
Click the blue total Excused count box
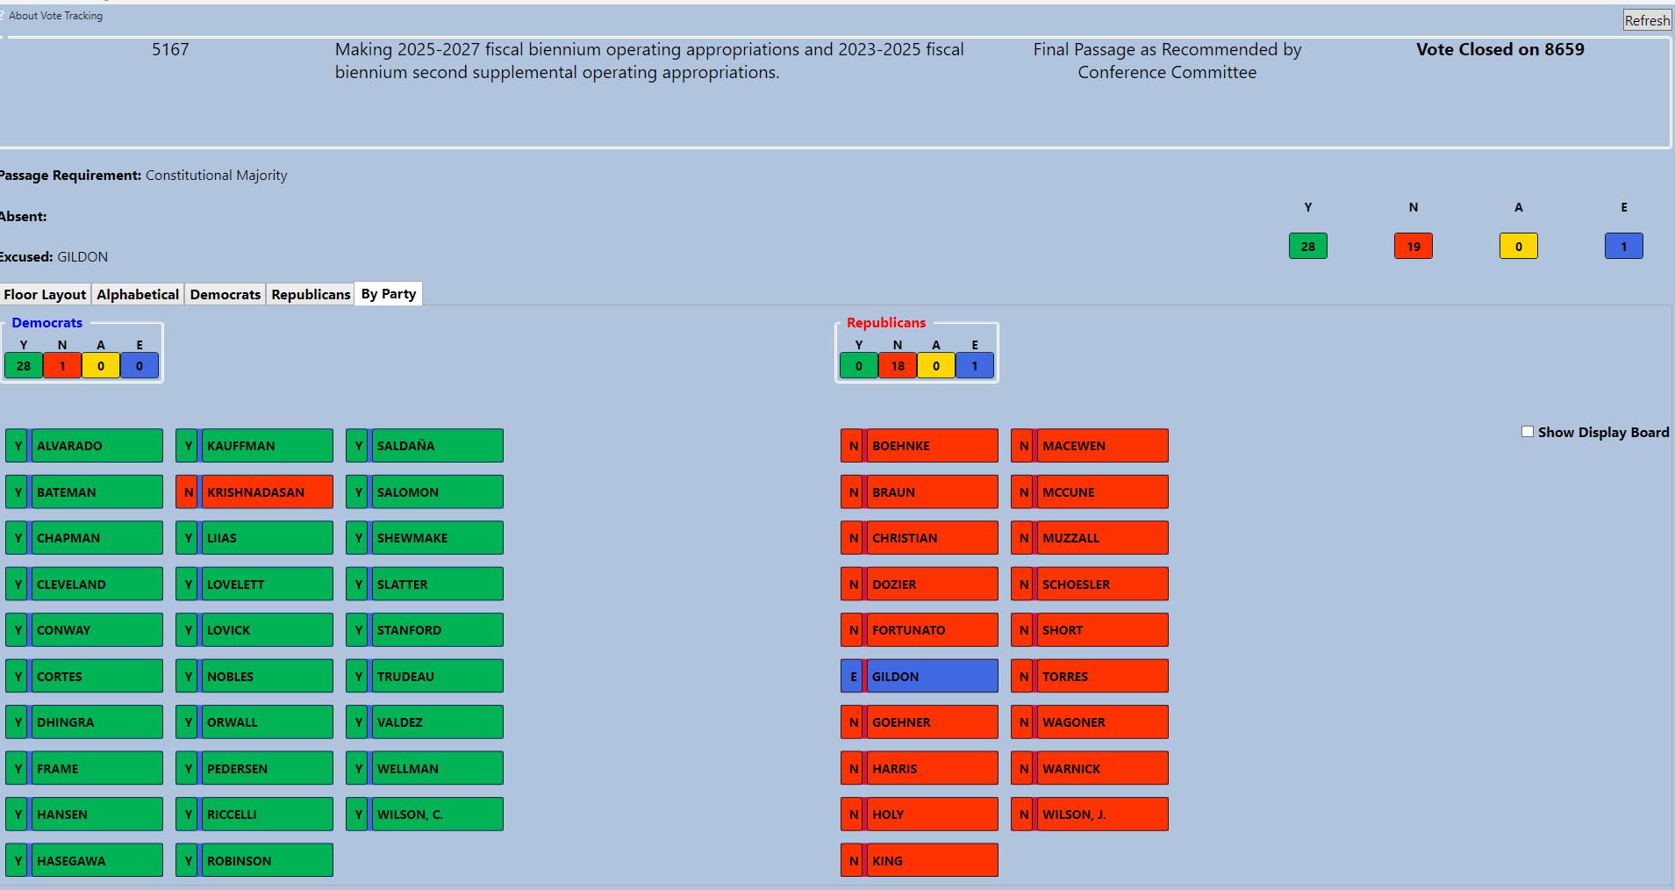tap(1623, 247)
